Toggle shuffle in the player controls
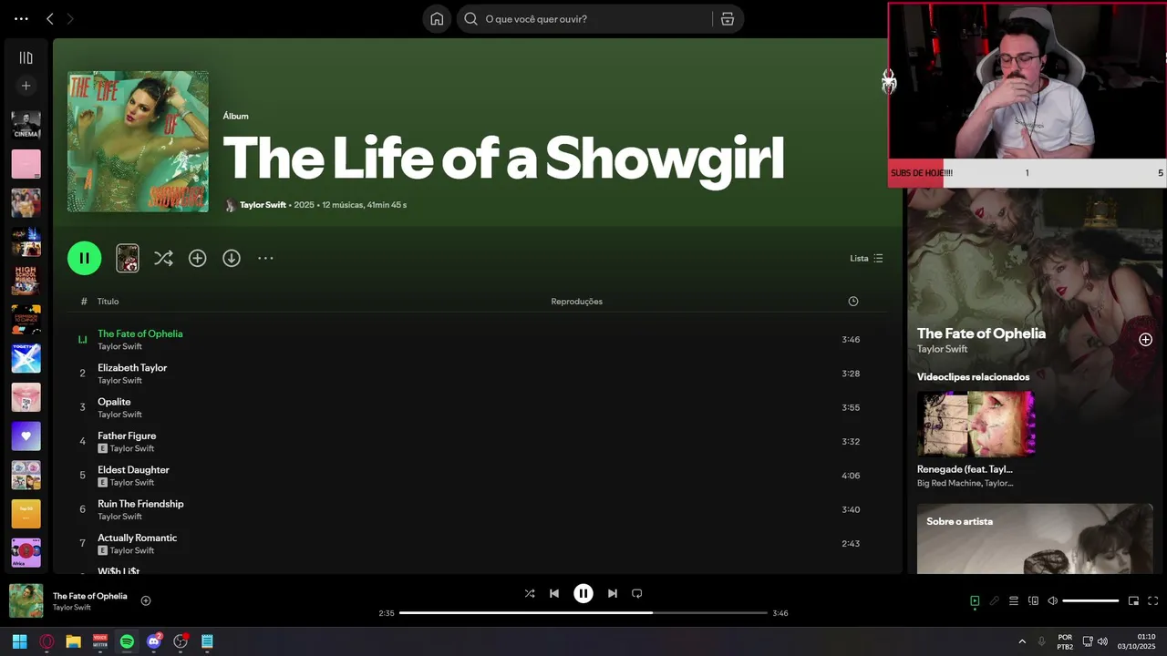Viewport: 1167px width, 656px height. pos(530,593)
